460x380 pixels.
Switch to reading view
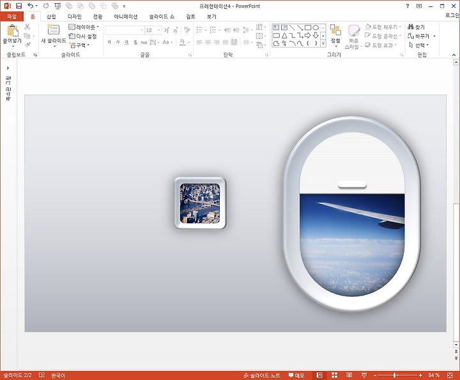point(349,375)
